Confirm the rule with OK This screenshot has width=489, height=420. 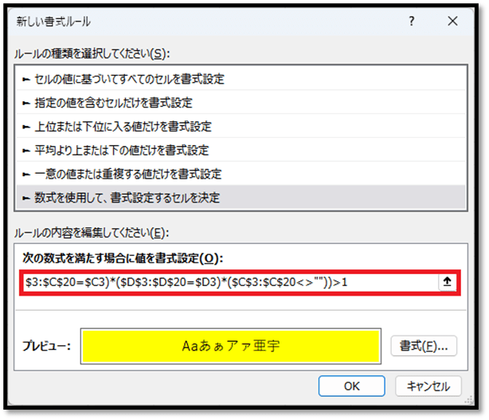click(351, 386)
